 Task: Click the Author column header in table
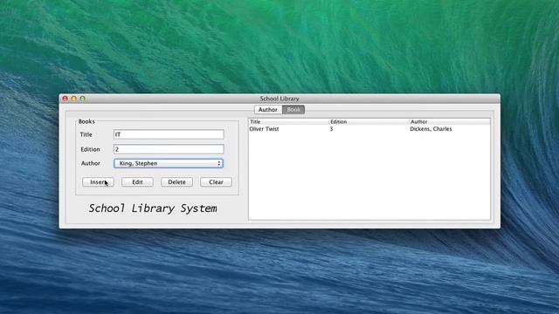coord(450,122)
